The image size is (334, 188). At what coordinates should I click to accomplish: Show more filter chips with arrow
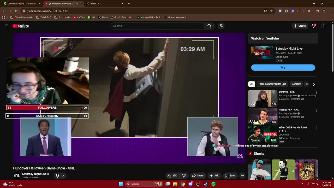pyautogui.click(x=314, y=84)
